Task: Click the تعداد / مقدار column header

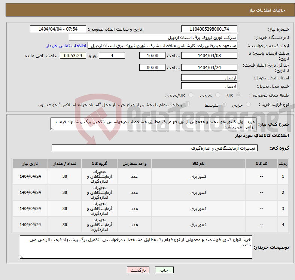Action: point(65,164)
